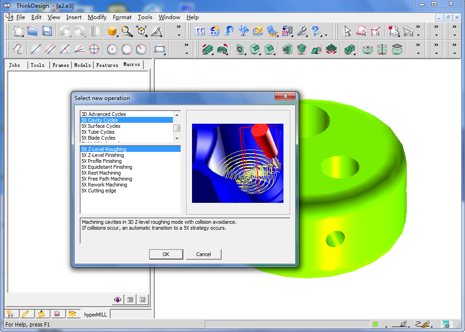Close the Select new operation dialog
This screenshot has height=332, width=465.
pyautogui.click(x=285, y=96)
